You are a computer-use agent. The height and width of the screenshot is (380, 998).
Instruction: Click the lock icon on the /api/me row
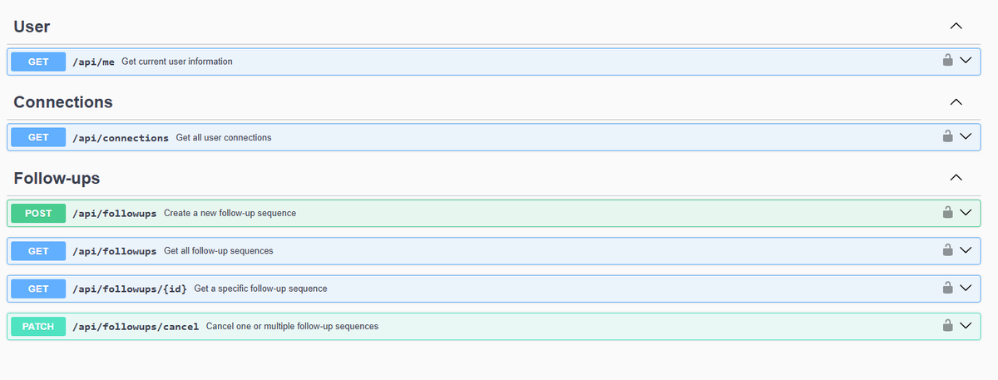pos(946,61)
